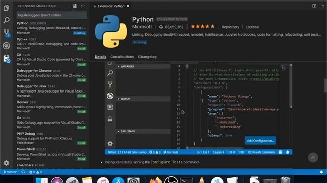The width and height of the screenshot is (327, 183).
Task: Click search icon in preview image
Action: [x=110, y=73]
